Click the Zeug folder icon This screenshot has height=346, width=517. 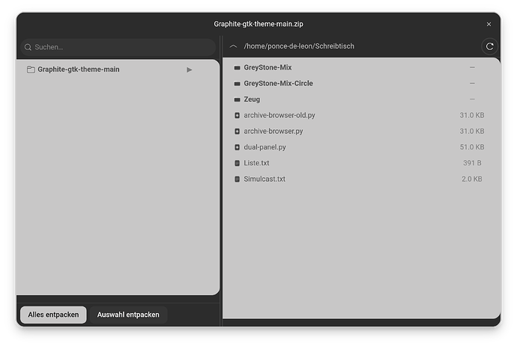(237, 99)
